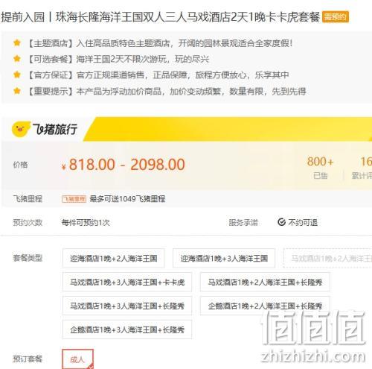Pick 企鹅酒店1晚+3人海洋王国+长隆秀 package
The image size is (372, 369).
pyautogui.click(x=127, y=329)
